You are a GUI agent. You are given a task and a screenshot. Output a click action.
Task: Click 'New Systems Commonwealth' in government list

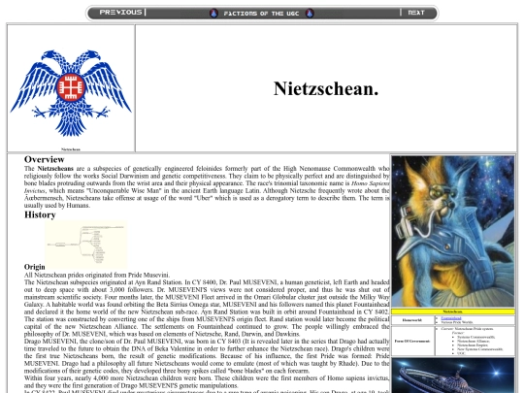click(480, 349)
